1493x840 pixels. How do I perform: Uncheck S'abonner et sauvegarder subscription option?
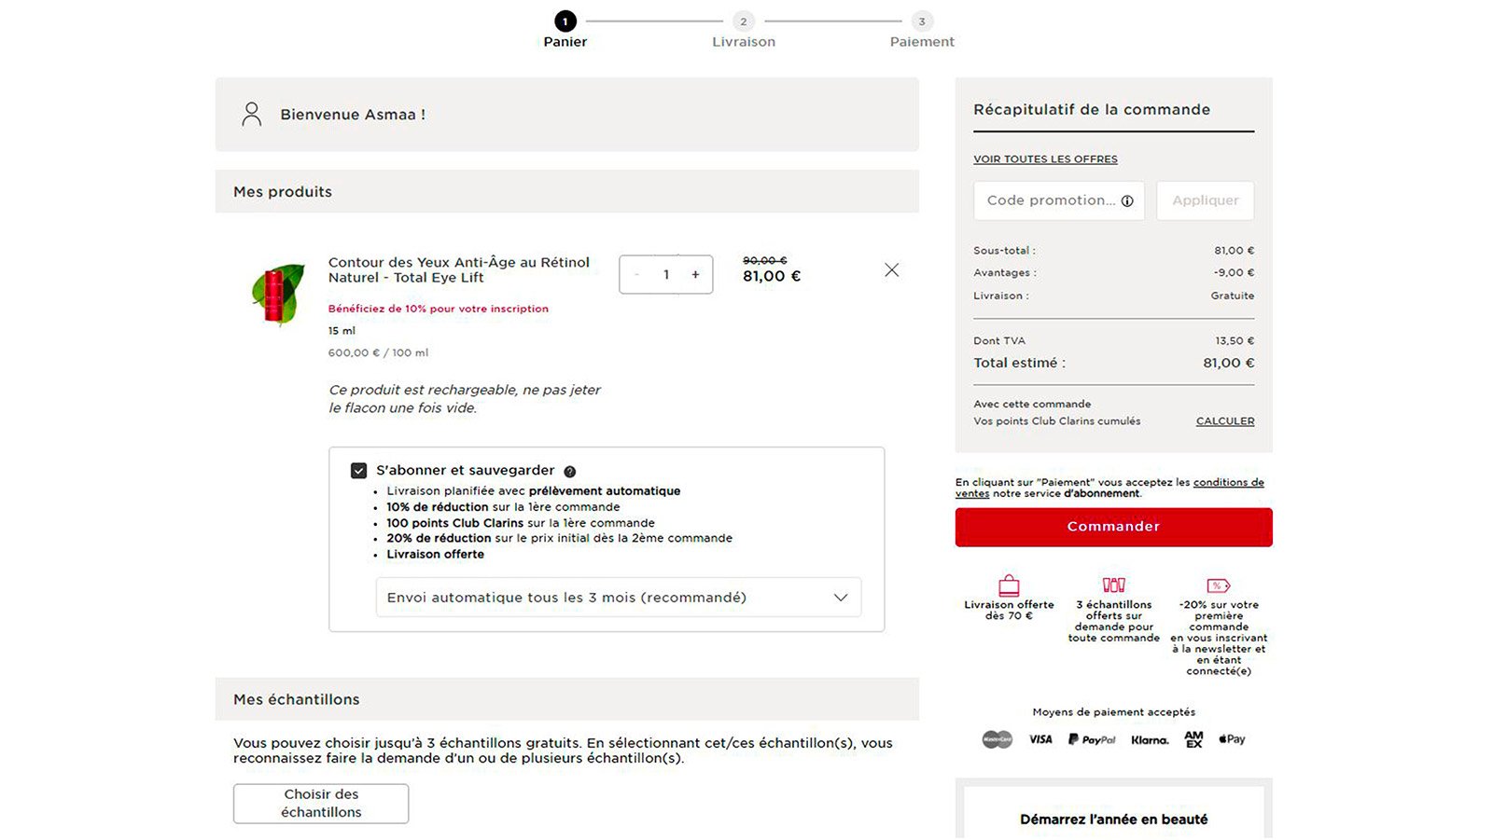[x=356, y=470]
